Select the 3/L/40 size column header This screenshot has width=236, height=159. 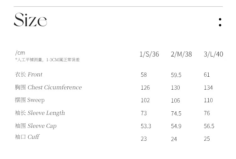pos(213,54)
